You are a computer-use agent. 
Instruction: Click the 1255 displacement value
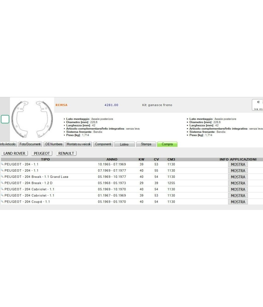171,183
